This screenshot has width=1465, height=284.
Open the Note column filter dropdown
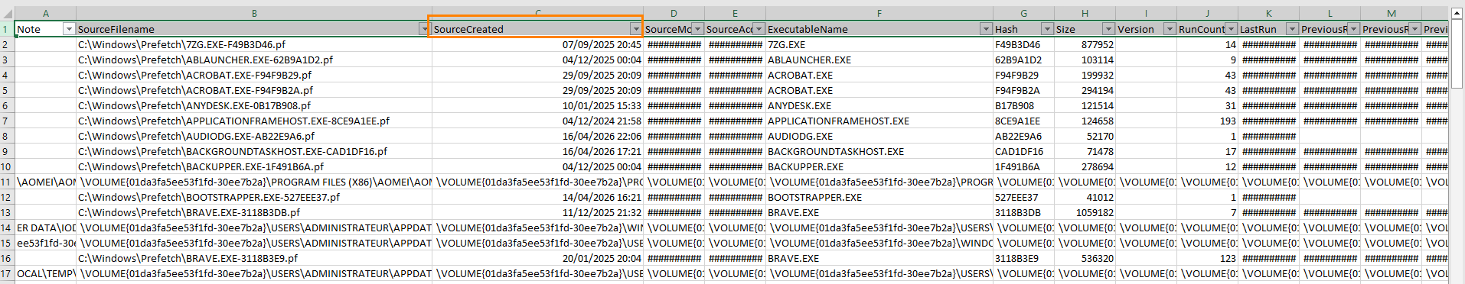(69, 29)
